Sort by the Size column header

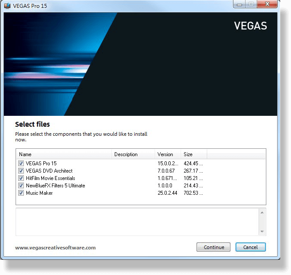(194, 154)
